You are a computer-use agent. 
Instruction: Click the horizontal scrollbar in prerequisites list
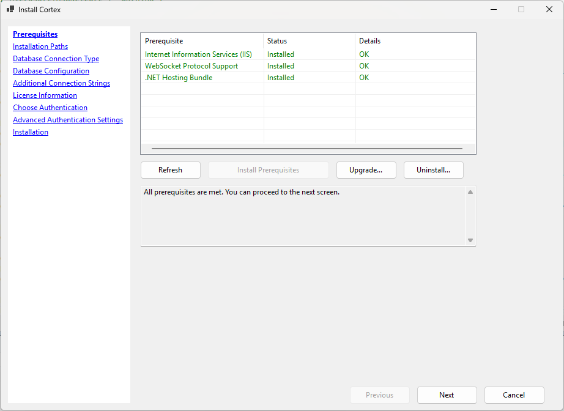(306, 149)
